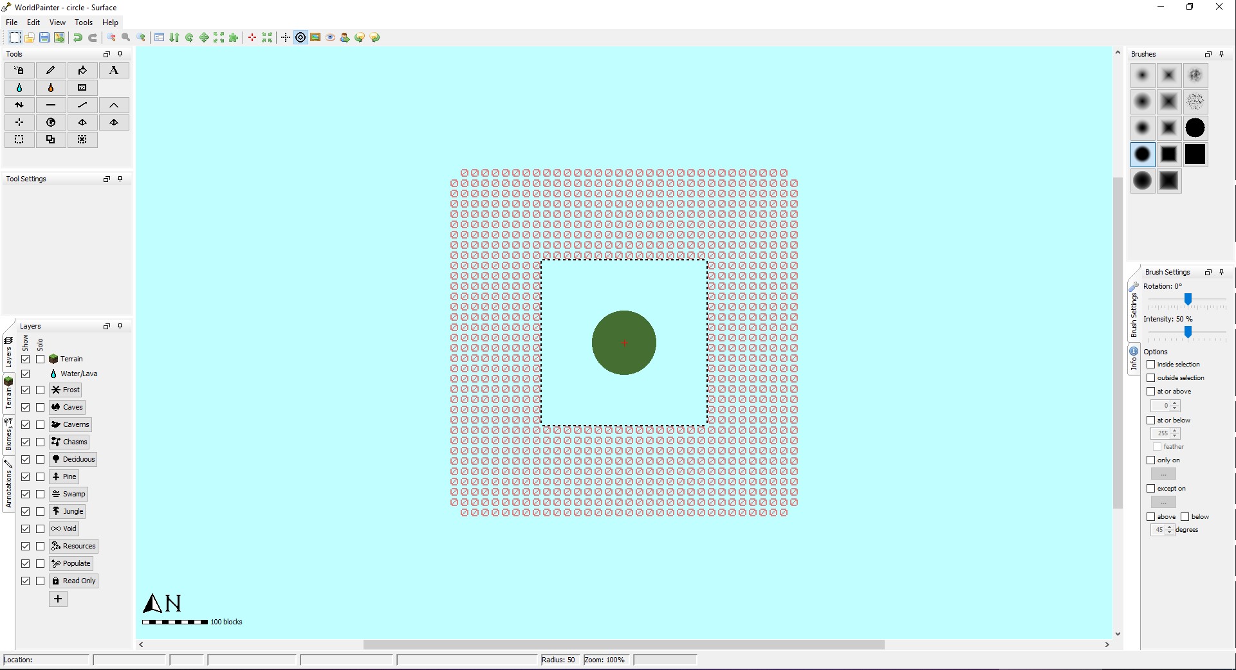
Task: Undo the last action
Action: (x=77, y=37)
